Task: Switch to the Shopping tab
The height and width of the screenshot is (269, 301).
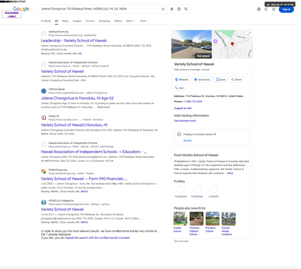Action: tap(104, 21)
